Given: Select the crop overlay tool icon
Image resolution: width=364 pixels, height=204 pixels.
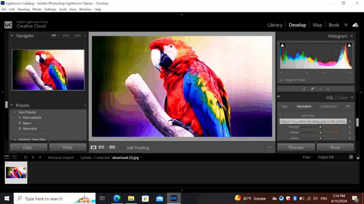Looking at the screenshot, I should pos(305,89).
